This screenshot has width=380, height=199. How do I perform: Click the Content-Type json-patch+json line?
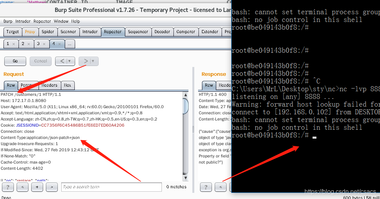click(x=40, y=137)
